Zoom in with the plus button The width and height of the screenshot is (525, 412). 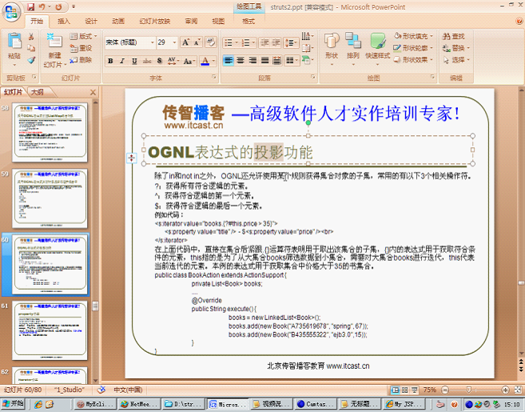(x=505, y=390)
